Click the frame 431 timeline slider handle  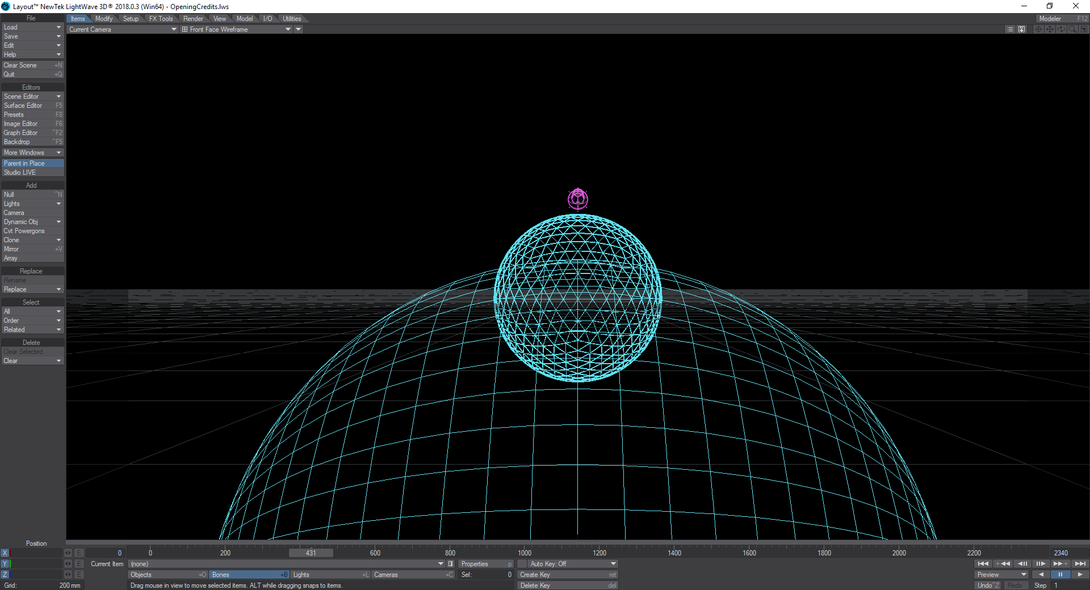click(x=311, y=553)
